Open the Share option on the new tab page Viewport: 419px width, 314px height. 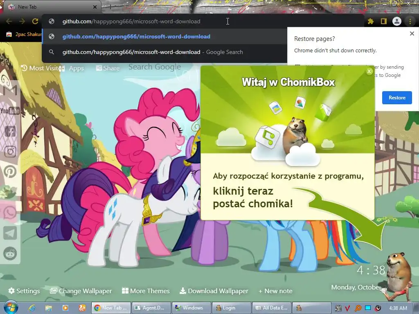[108, 68]
